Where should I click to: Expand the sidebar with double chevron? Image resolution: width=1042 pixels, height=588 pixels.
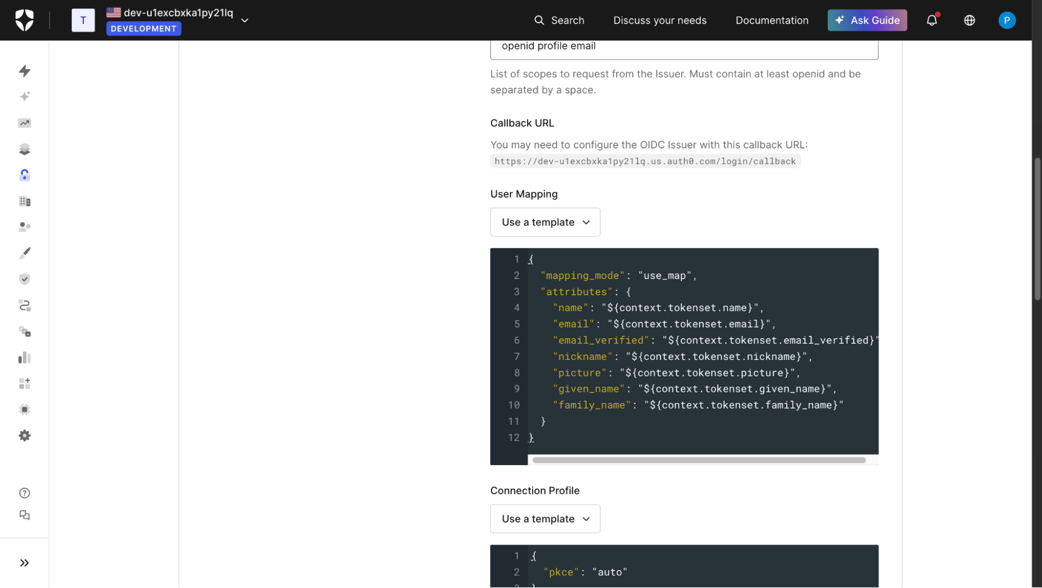tap(24, 563)
